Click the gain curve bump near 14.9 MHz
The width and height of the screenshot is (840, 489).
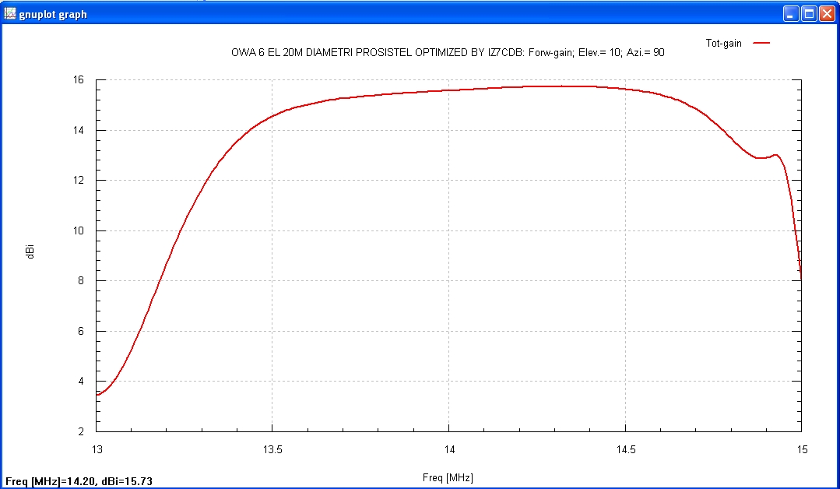pyautogui.click(x=775, y=155)
